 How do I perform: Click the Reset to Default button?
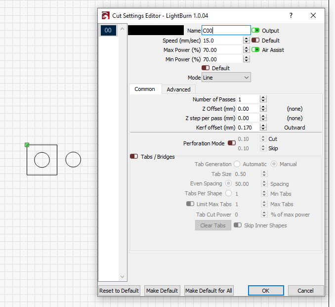coord(120,291)
